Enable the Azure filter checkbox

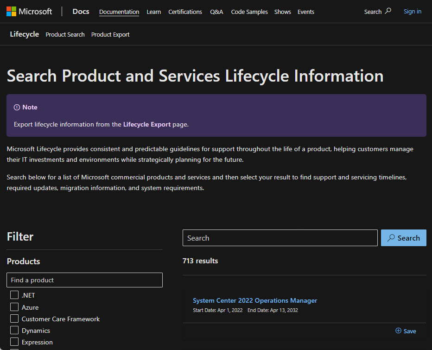click(x=14, y=307)
